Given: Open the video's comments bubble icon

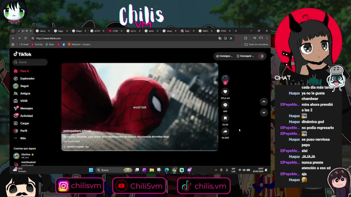Looking at the screenshot, I should [225, 105].
